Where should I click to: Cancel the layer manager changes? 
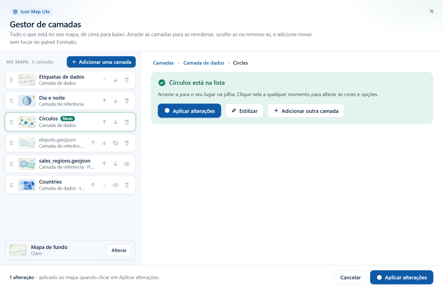[351, 277]
